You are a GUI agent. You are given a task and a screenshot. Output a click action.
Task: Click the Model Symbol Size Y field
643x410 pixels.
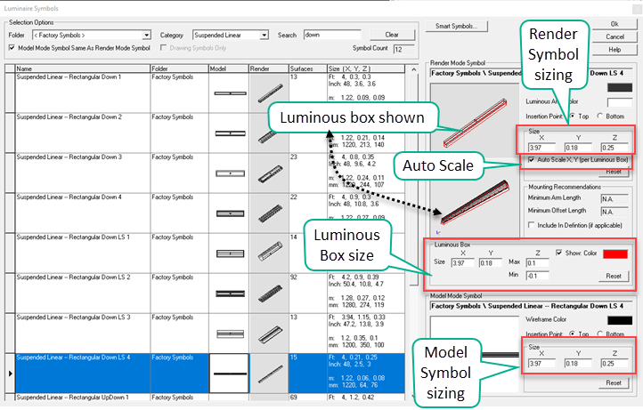578,363
